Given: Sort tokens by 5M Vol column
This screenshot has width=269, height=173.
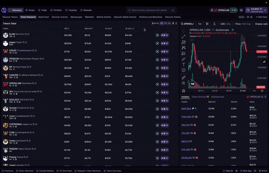Looking at the screenshot, I should [88, 29].
